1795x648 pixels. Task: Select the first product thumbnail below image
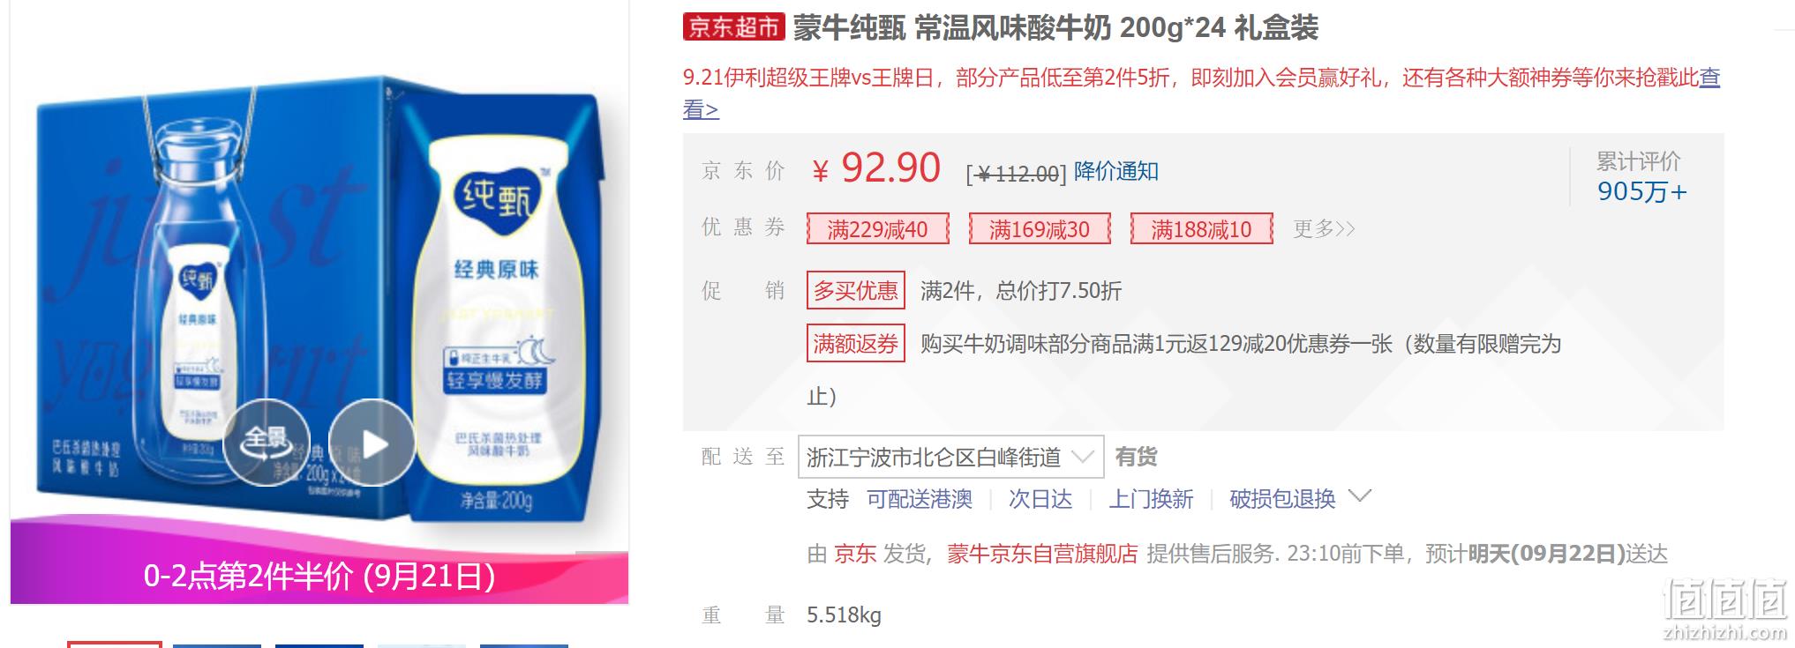(x=115, y=644)
